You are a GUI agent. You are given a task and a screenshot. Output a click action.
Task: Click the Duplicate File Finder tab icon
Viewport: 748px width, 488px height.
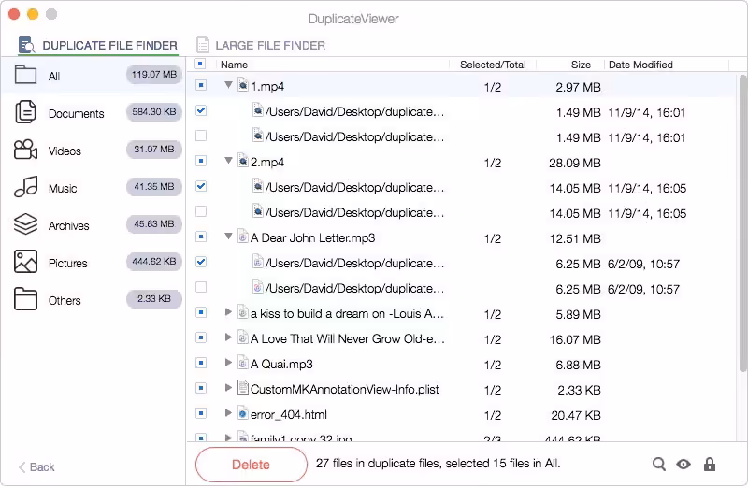coord(26,45)
